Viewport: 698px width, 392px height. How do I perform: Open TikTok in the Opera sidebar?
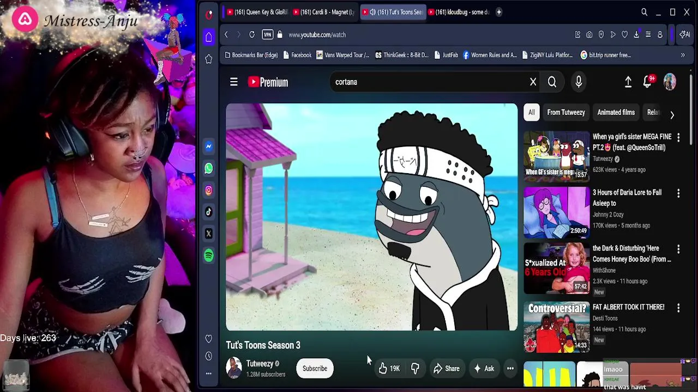(x=209, y=212)
